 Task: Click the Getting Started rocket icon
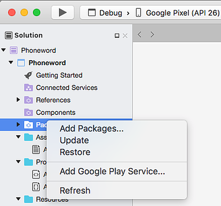28,75
